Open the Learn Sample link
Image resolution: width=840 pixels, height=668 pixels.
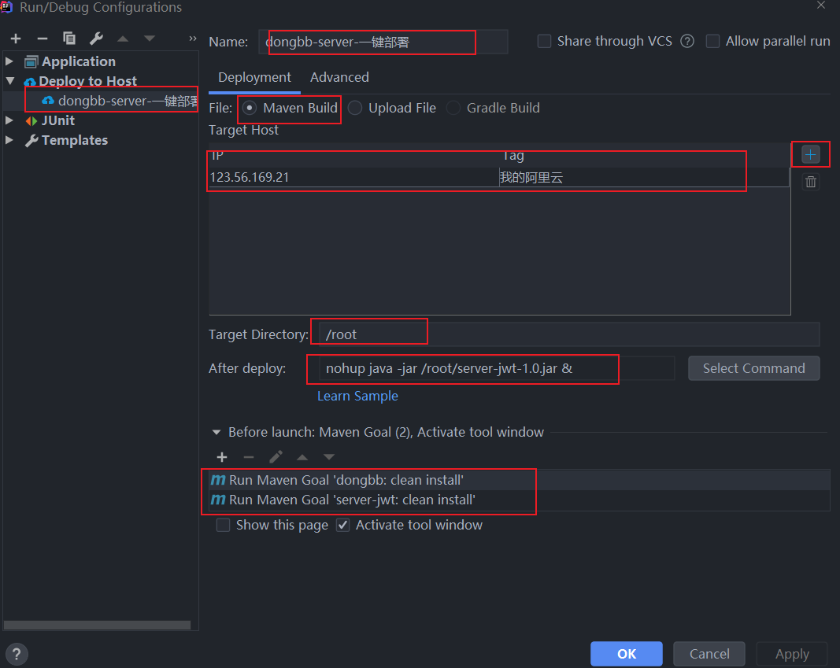point(357,396)
